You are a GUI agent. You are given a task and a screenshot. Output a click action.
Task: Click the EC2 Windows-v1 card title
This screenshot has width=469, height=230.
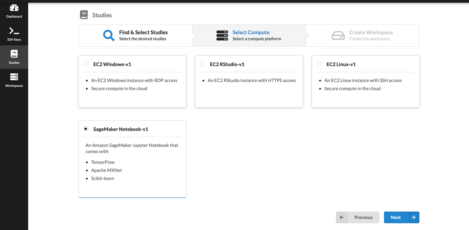[x=112, y=64]
